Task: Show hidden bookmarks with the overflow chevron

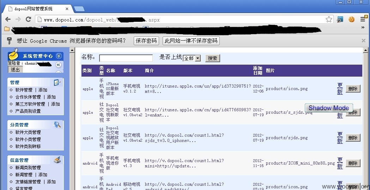Action: [363, 28]
